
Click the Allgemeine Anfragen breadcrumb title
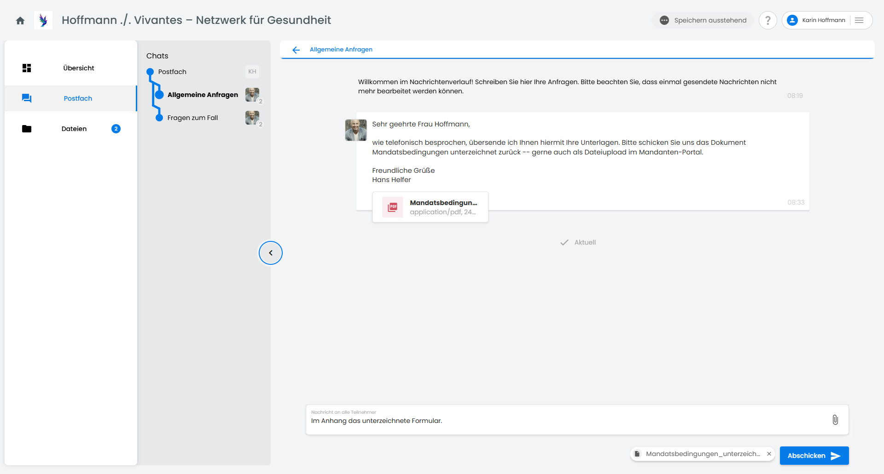(341, 50)
